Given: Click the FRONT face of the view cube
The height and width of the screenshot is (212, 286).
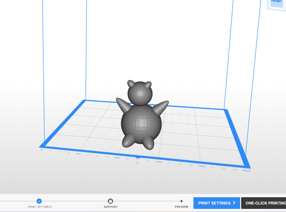Looking at the screenshot, I should click(277, 3).
